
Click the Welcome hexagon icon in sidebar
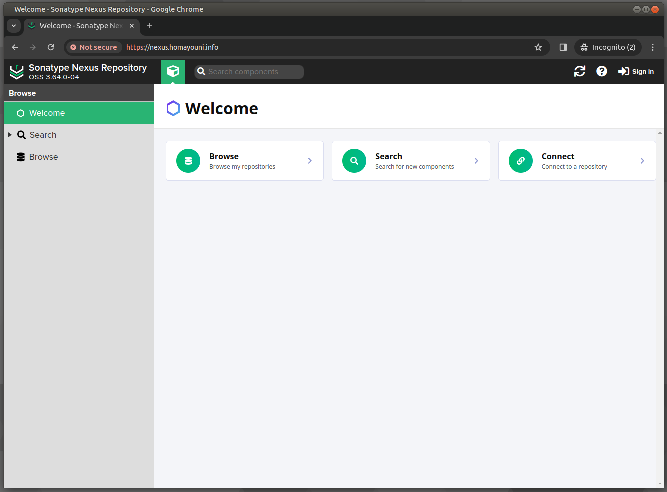(x=21, y=113)
